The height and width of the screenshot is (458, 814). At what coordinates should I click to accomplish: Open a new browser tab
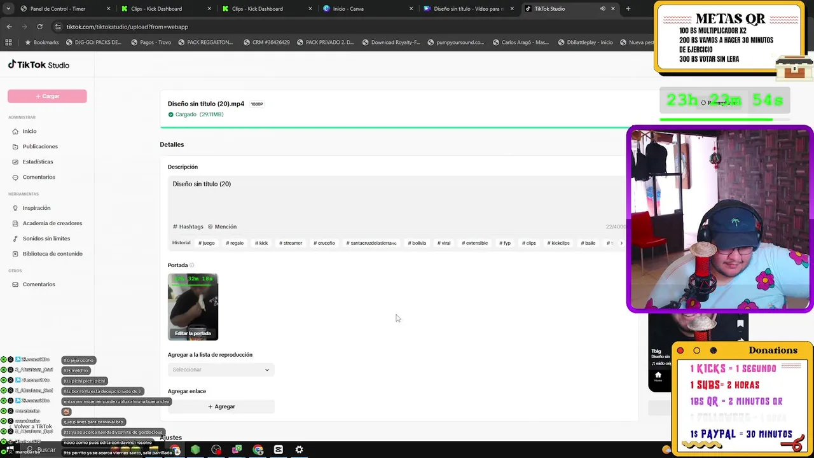[x=628, y=9]
